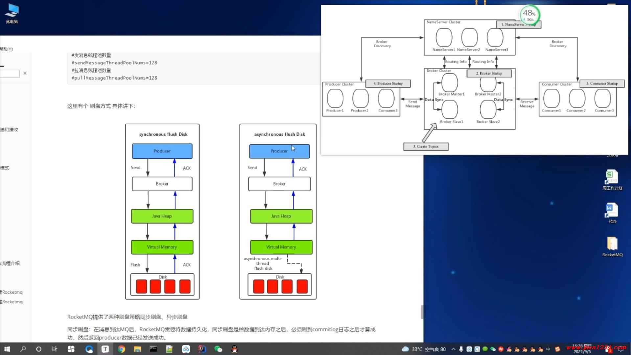The image size is (631, 355).
Task: Click the weather 33°C widget in taskbar
Action: [x=424, y=349]
